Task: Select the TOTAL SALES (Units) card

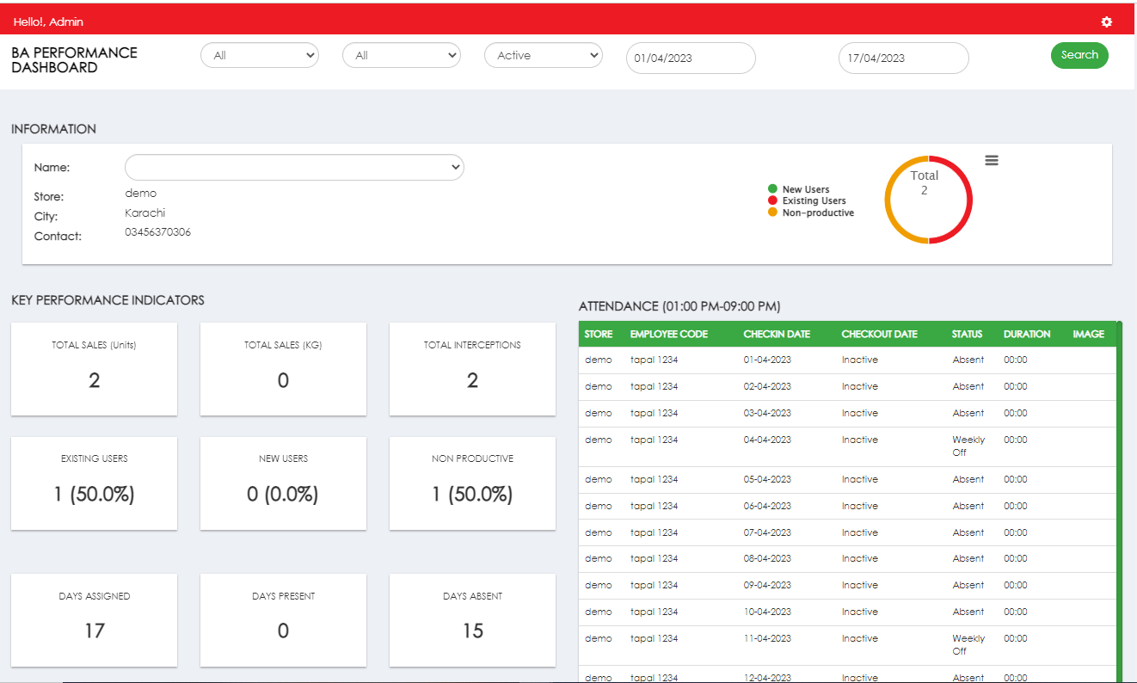Action: [94, 369]
